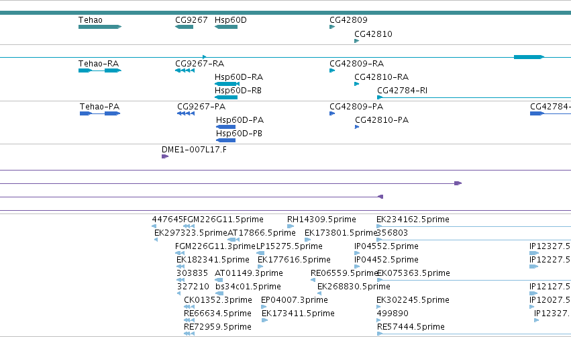Select the Tehao-PA protein feature
Viewport: 571px width, 337px height.
click(x=100, y=113)
